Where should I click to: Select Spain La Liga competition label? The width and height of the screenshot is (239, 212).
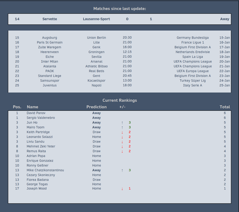click(193, 57)
